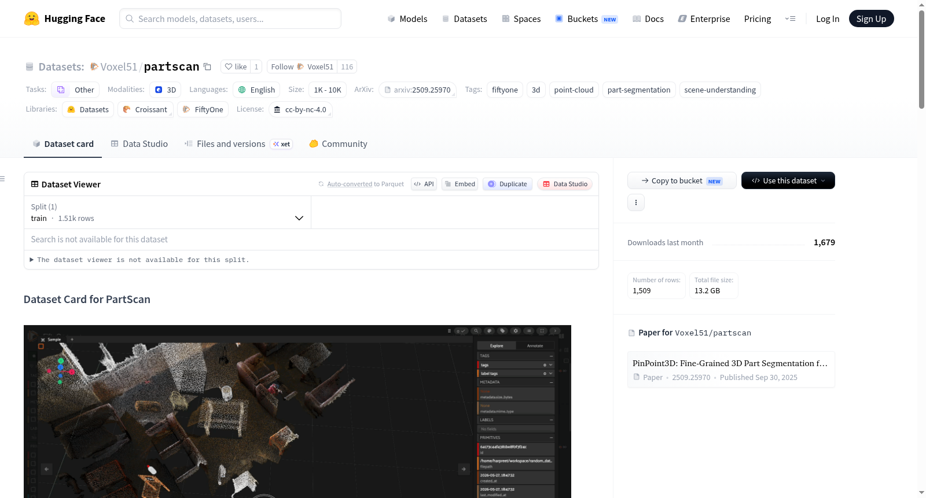Select the FiftyOne library tag
The width and height of the screenshot is (926, 498).
point(203,109)
